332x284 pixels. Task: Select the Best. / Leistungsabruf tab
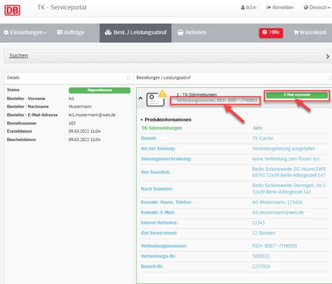click(136, 33)
